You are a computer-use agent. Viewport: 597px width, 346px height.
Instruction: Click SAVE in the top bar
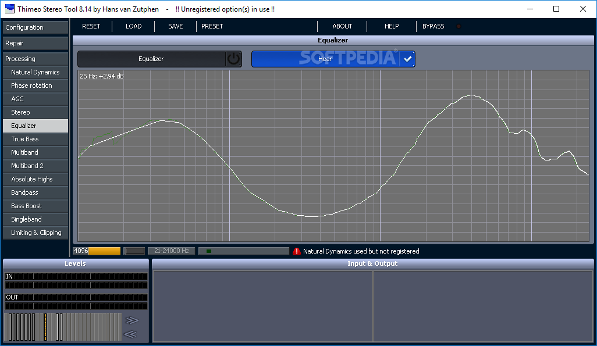[x=176, y=26]
